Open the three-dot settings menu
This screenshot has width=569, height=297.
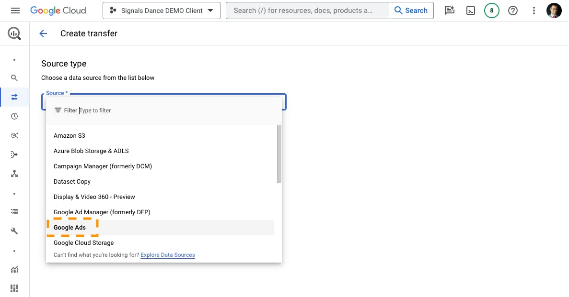click(534, 11)
